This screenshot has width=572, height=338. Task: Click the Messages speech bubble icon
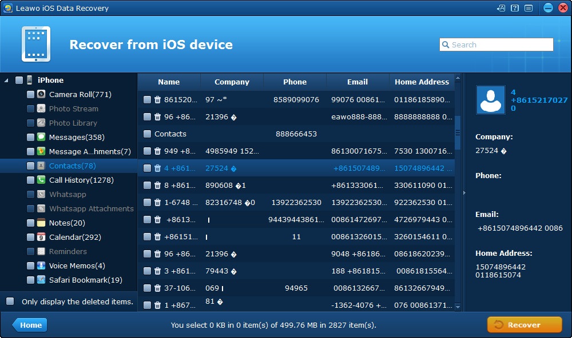click(x=41, y=137)
